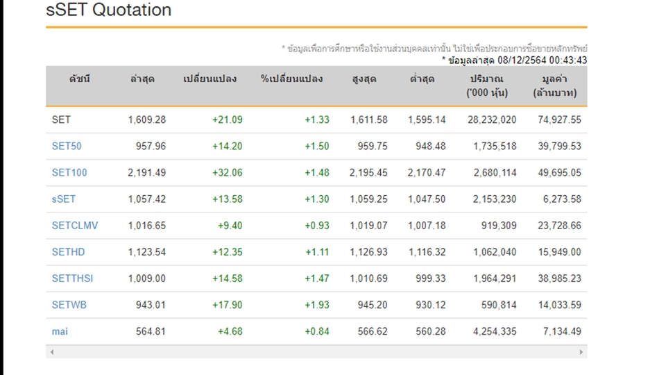Click the last-update timestamp 08/12/2564 00:43:43
This screenshot has width=666, height=375.
click(x=543, y=60)
